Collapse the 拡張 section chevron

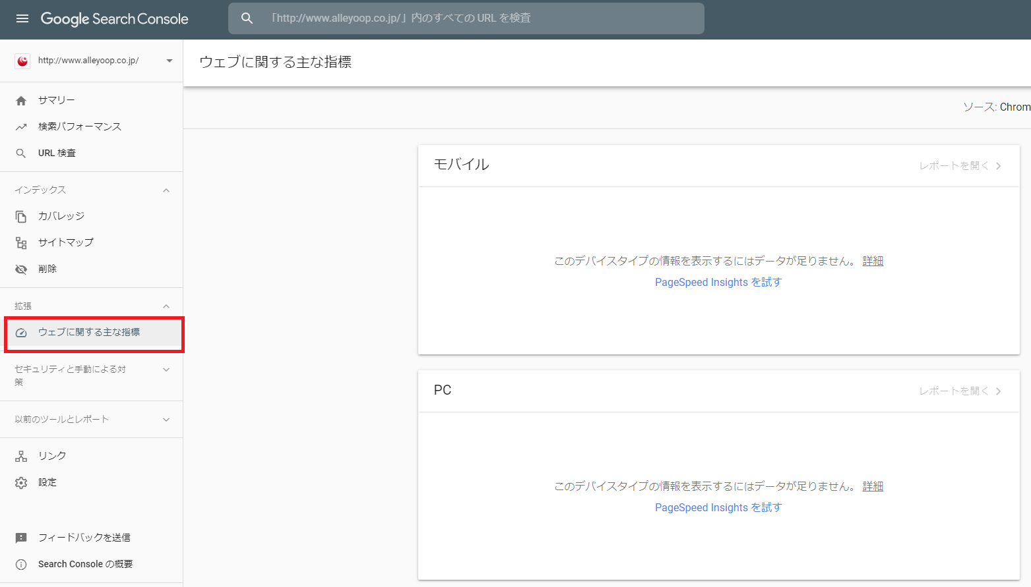(x=166, y=306)
